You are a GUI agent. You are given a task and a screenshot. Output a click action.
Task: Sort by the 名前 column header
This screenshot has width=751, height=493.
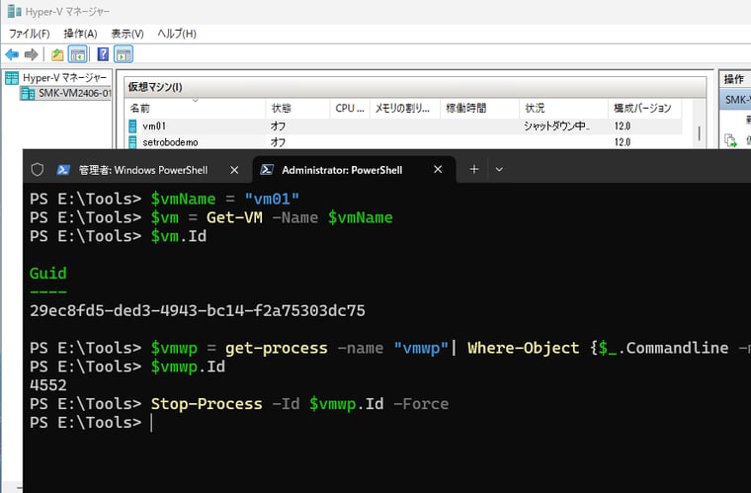coord(195,108)
